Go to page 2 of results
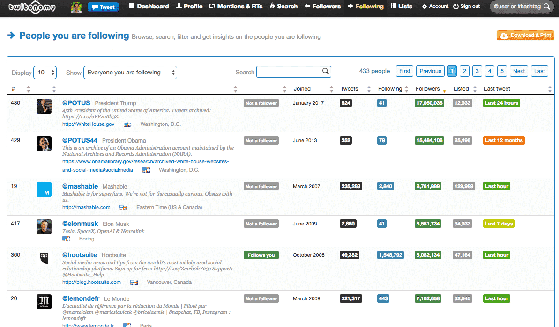Screen dimensions: 559x327 coord(464,71)
